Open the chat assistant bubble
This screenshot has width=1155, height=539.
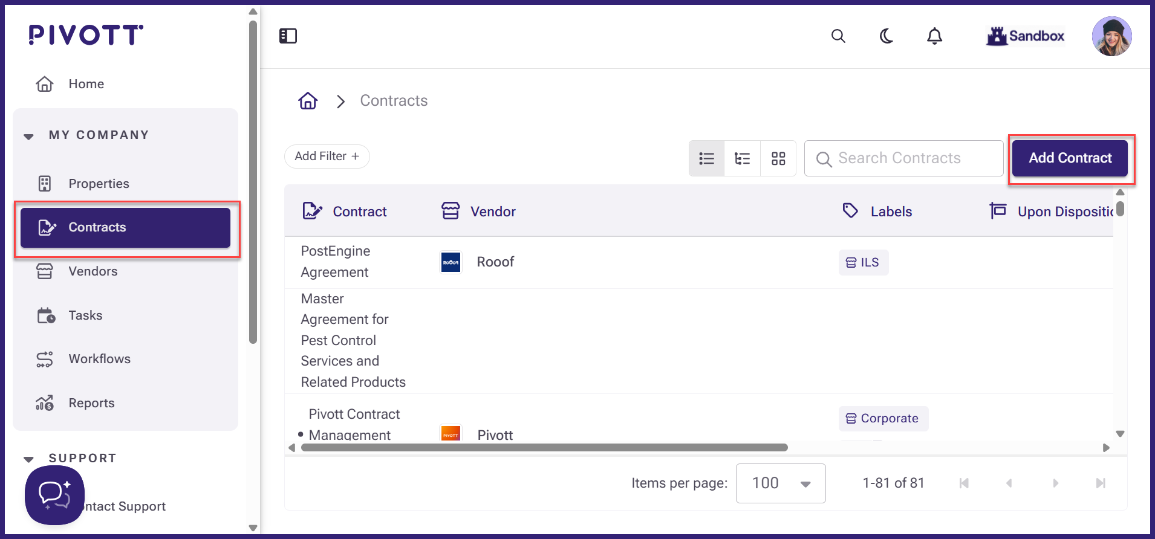(x=54, y=495)
